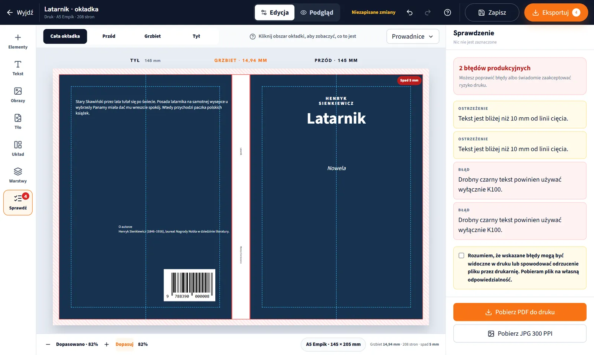Open the Układ layout panel
This screenshot has width=594, height=355.
pyautogui.click(x=18, y=149)
